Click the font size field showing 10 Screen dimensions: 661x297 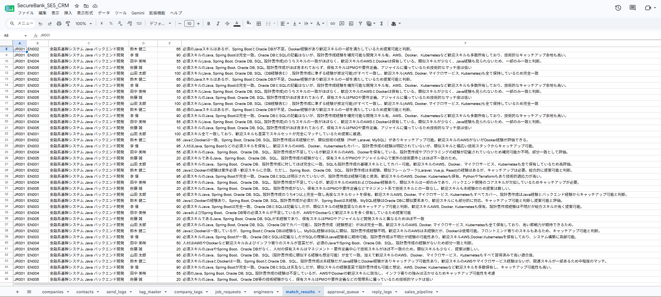[x=189, y=23]
